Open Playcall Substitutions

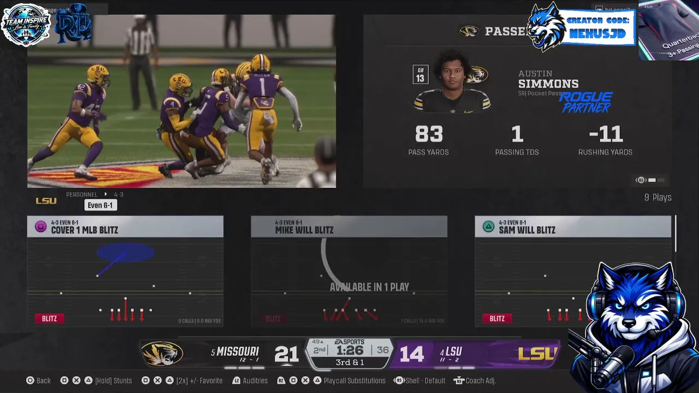point(354,380)
